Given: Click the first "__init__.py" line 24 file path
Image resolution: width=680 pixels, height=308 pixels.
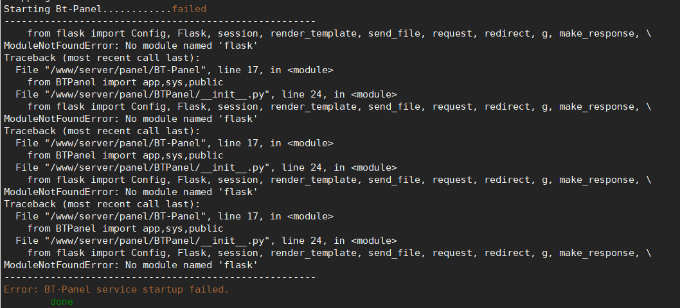Looking at the screenshot, I should [206, 94].
